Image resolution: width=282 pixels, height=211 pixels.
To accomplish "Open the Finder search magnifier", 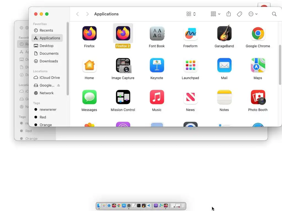I will (274, 14).
